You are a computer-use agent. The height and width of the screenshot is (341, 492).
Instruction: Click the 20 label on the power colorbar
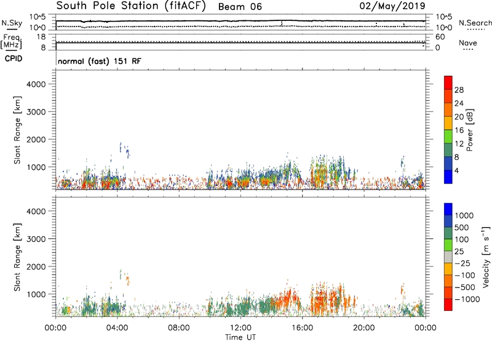click(459, 117)
